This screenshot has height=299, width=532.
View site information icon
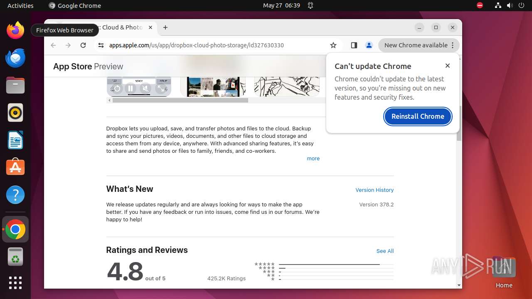pyautogui.click(x=101, y=45)
